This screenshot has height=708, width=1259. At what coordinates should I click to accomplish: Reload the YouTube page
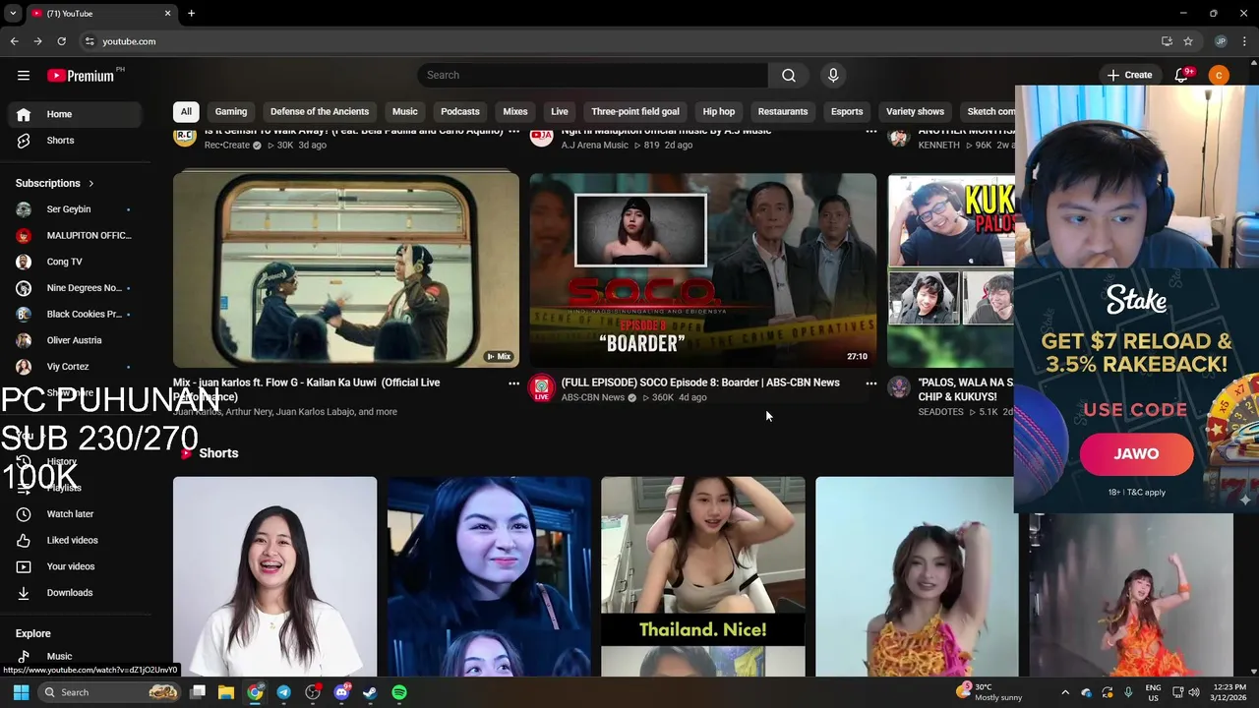61,41
